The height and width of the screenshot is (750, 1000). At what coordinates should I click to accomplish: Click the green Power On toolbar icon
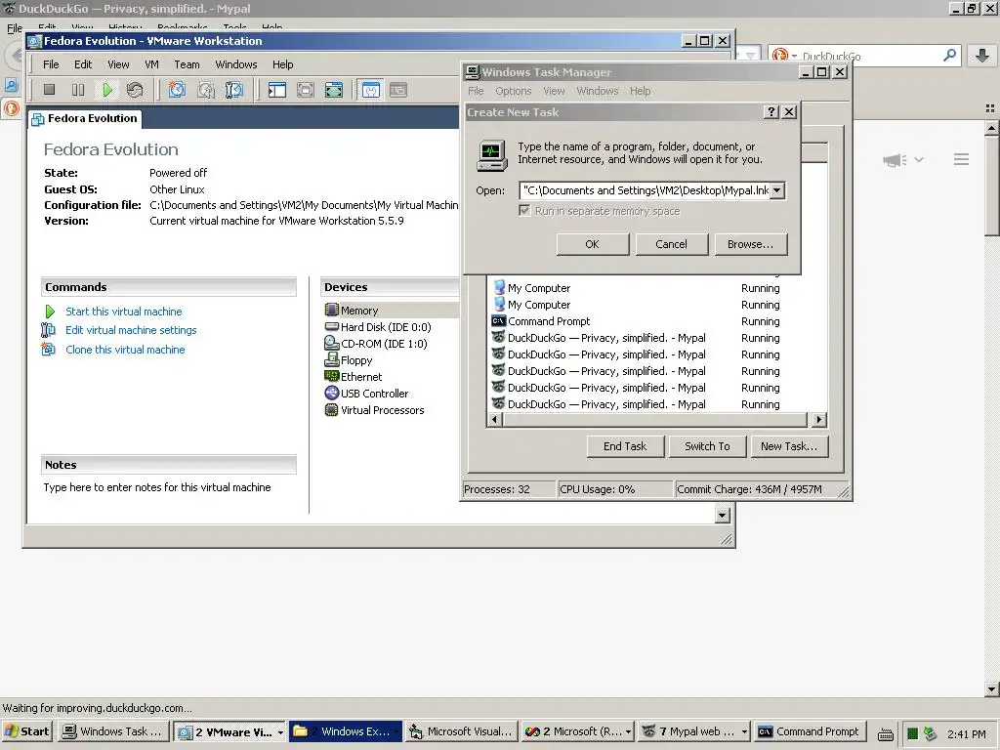coord(107,90)
